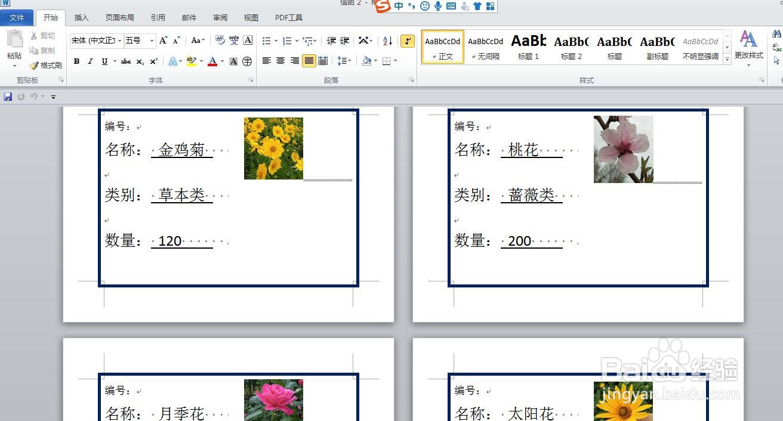Viewport: 783px width, 421px height.
Task: Switch to the View (视图) tab
Action: (251, 18)
